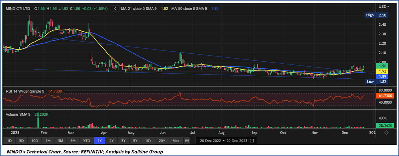Collapse the indicator legend with the chevron
399x156 pixels.
(x=115, y=9)
